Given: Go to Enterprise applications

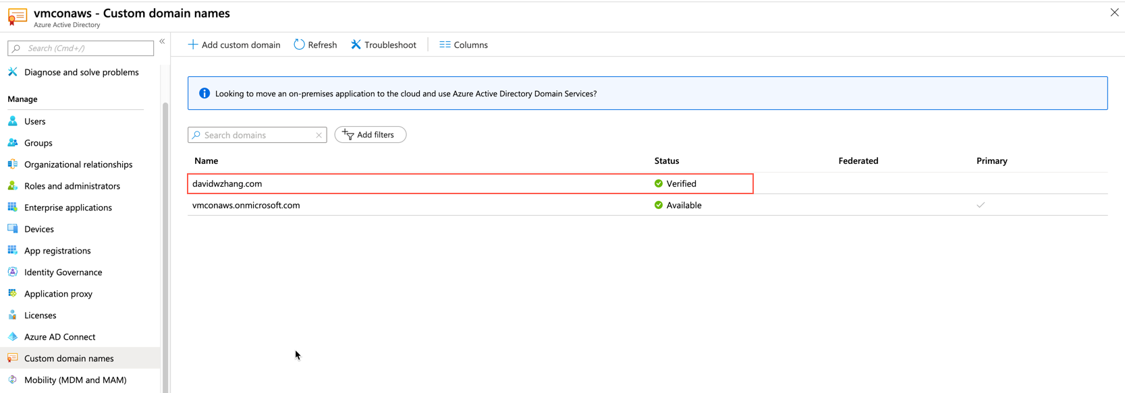Looking at the screenshot, I should (67, 208).
